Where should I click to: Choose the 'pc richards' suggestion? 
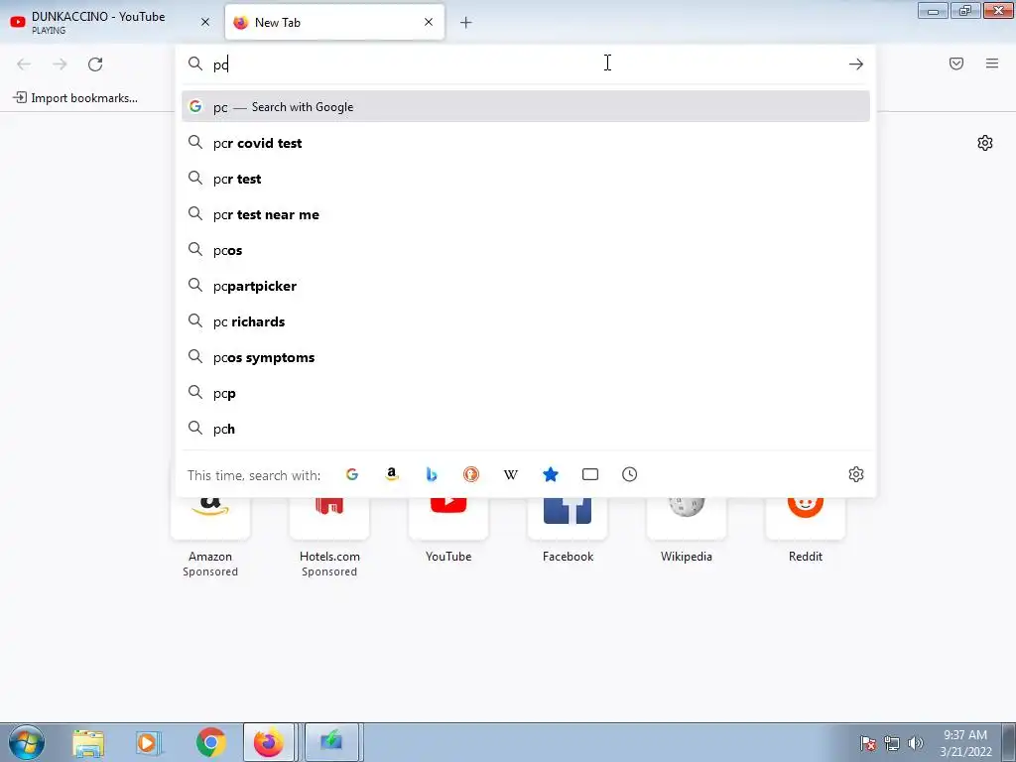tap(526, 321)
